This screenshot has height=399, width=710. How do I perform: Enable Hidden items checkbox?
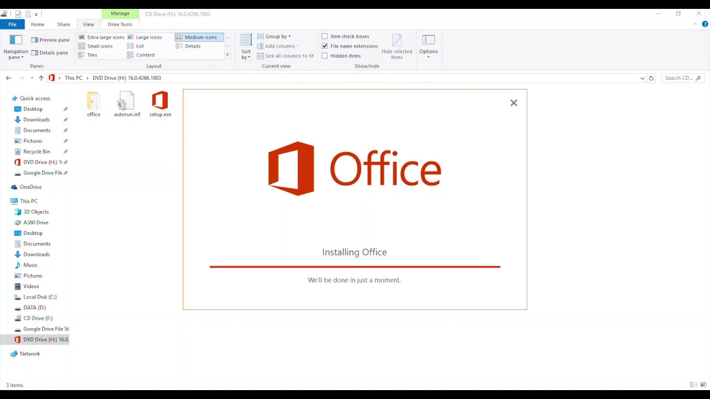[324, 56]
